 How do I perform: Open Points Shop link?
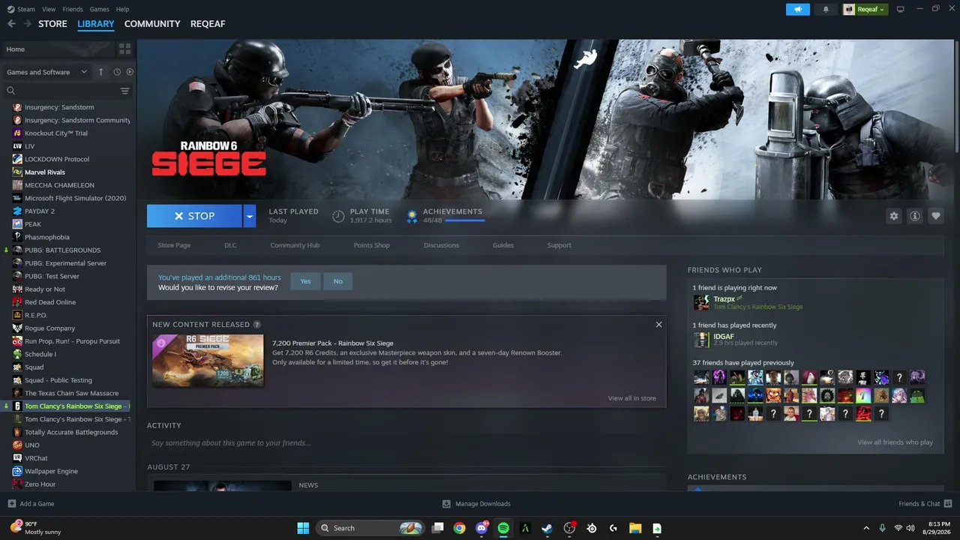click(371, 245)
